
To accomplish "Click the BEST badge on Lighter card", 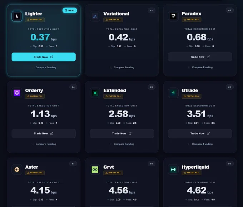I will (x=70, y=10).
